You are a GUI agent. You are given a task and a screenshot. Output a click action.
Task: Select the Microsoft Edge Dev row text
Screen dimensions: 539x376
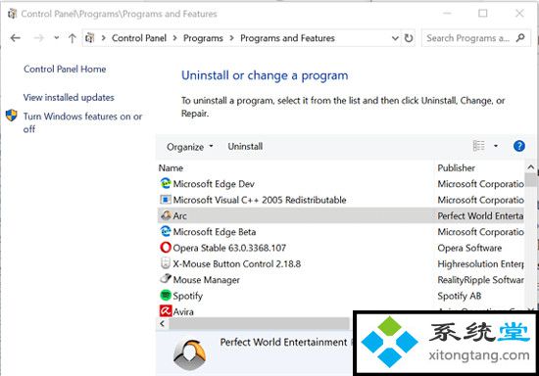(214, 184)
